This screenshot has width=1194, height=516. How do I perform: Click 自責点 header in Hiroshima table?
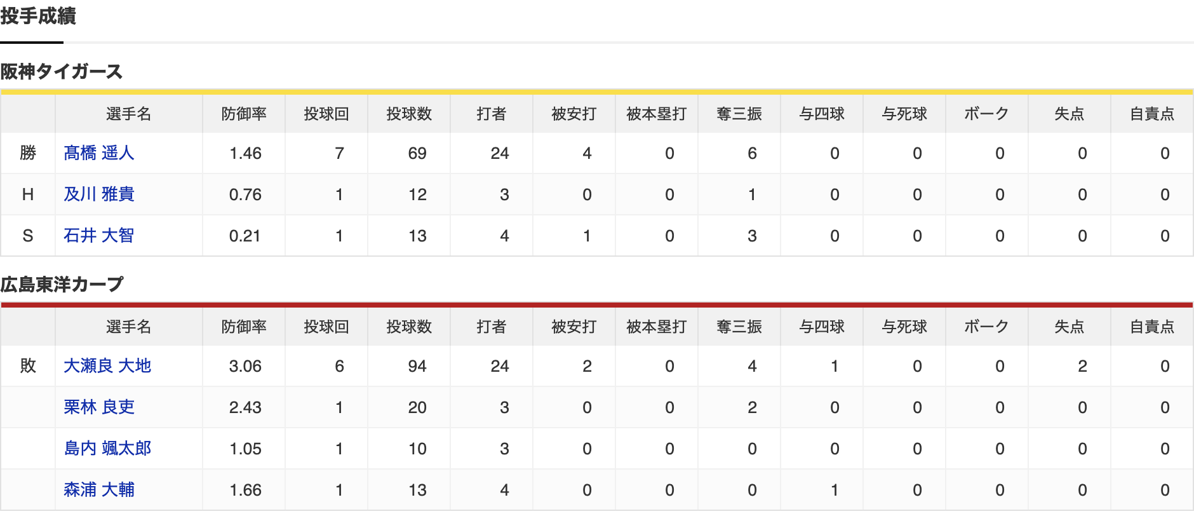(1152, 327)
